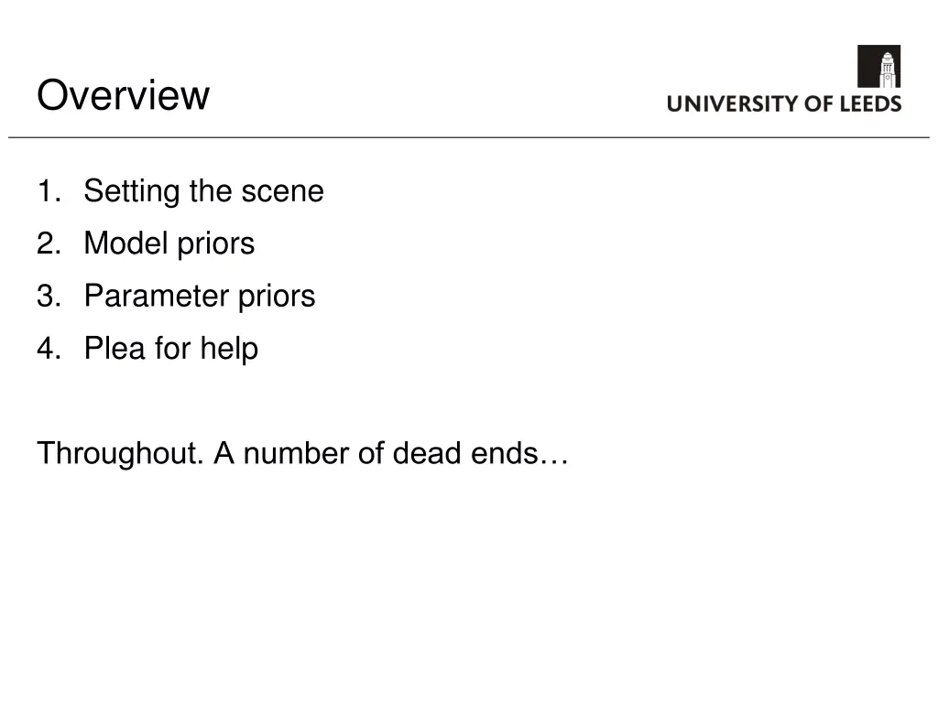Click the University of Leeds tower icon

coord(878,66)
